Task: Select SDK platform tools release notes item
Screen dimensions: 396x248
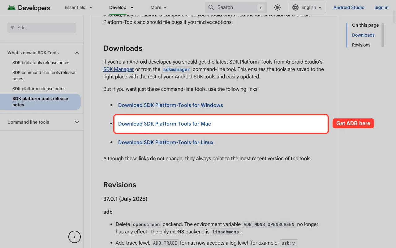Action: [x=40, y=102]
